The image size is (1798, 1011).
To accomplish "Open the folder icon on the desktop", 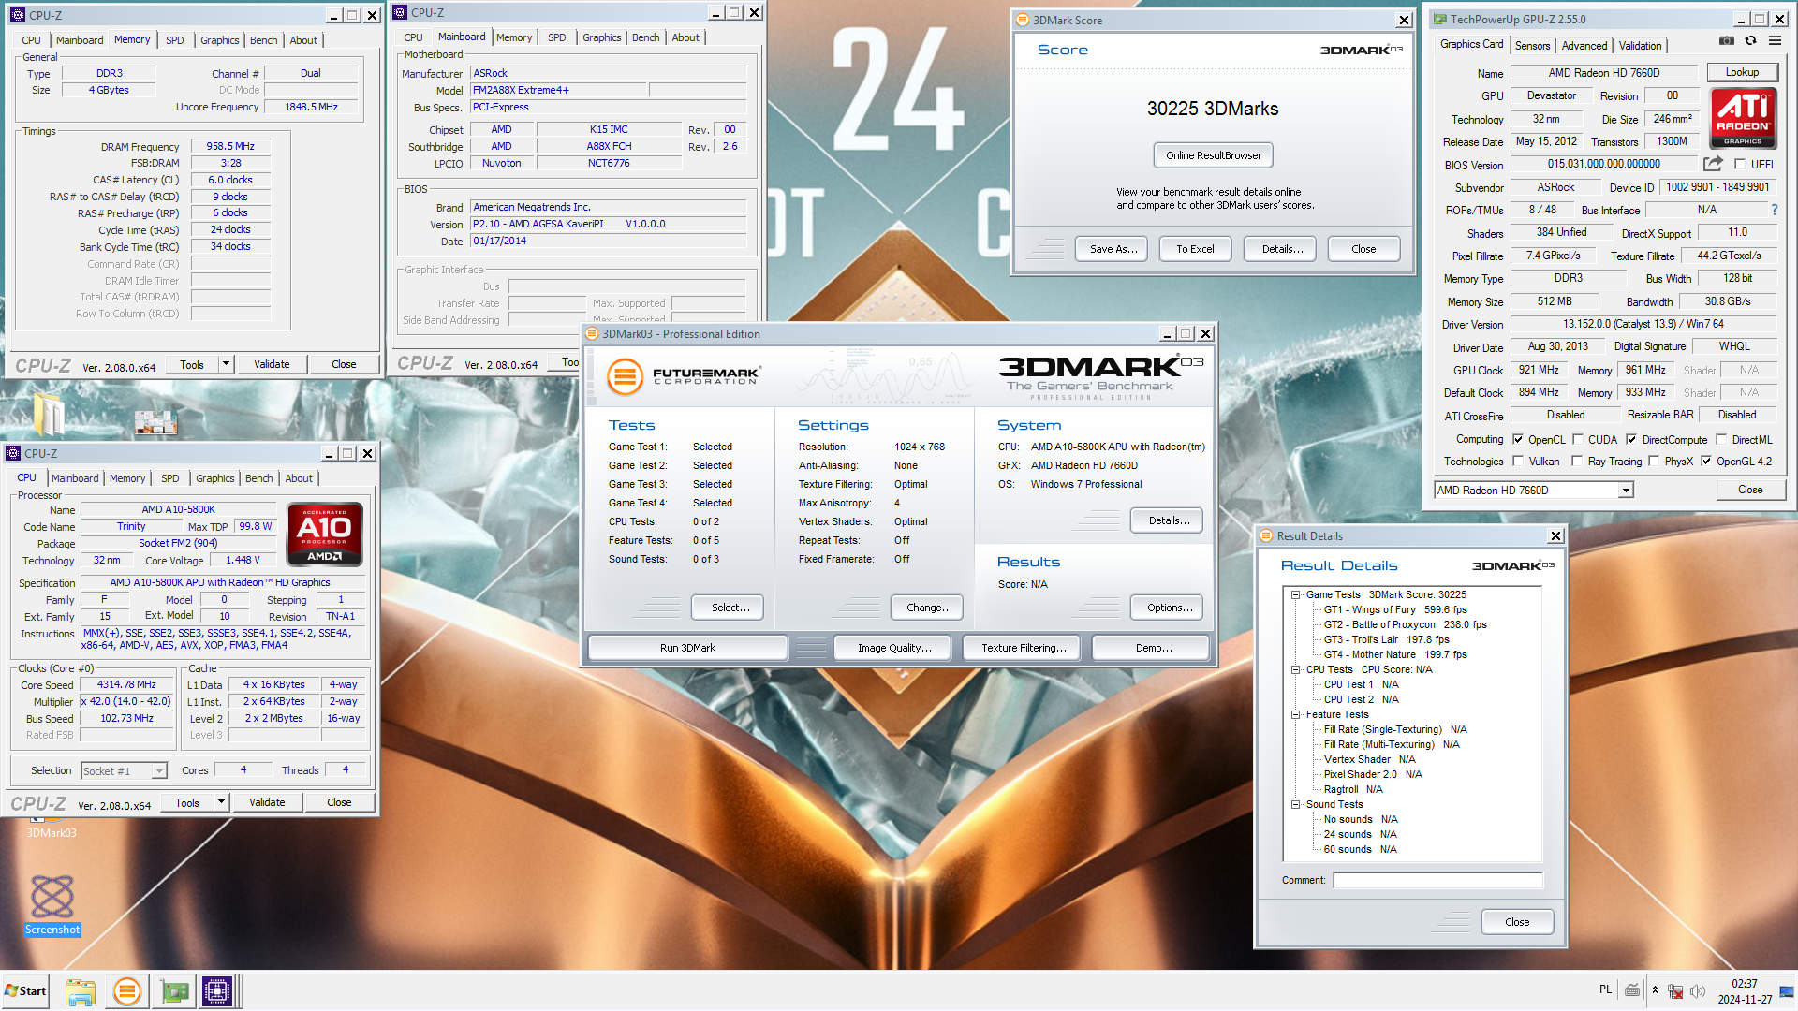I will point(49,415).
